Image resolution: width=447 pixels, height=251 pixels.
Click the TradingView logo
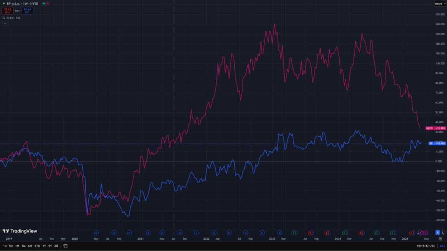[x=20, y=231]
